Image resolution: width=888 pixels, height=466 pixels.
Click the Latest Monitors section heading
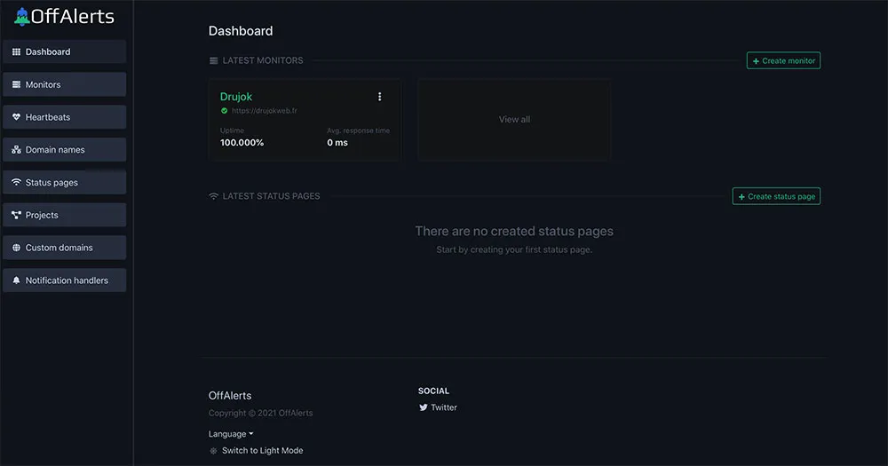(x=263, y=60)
